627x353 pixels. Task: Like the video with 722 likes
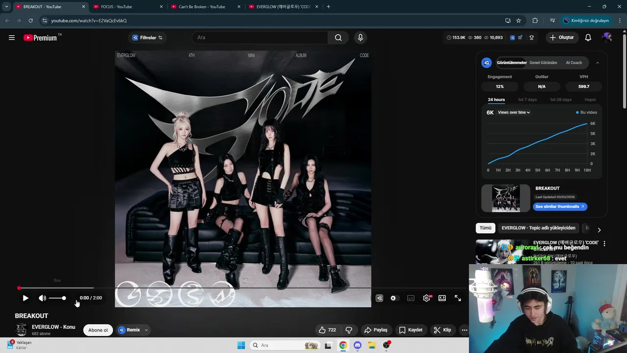pyautogui.click(x=327, y=330)
